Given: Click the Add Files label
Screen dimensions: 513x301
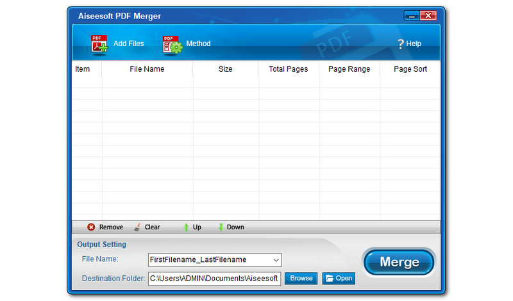Looking at the screenshot, I should (129, 44).
